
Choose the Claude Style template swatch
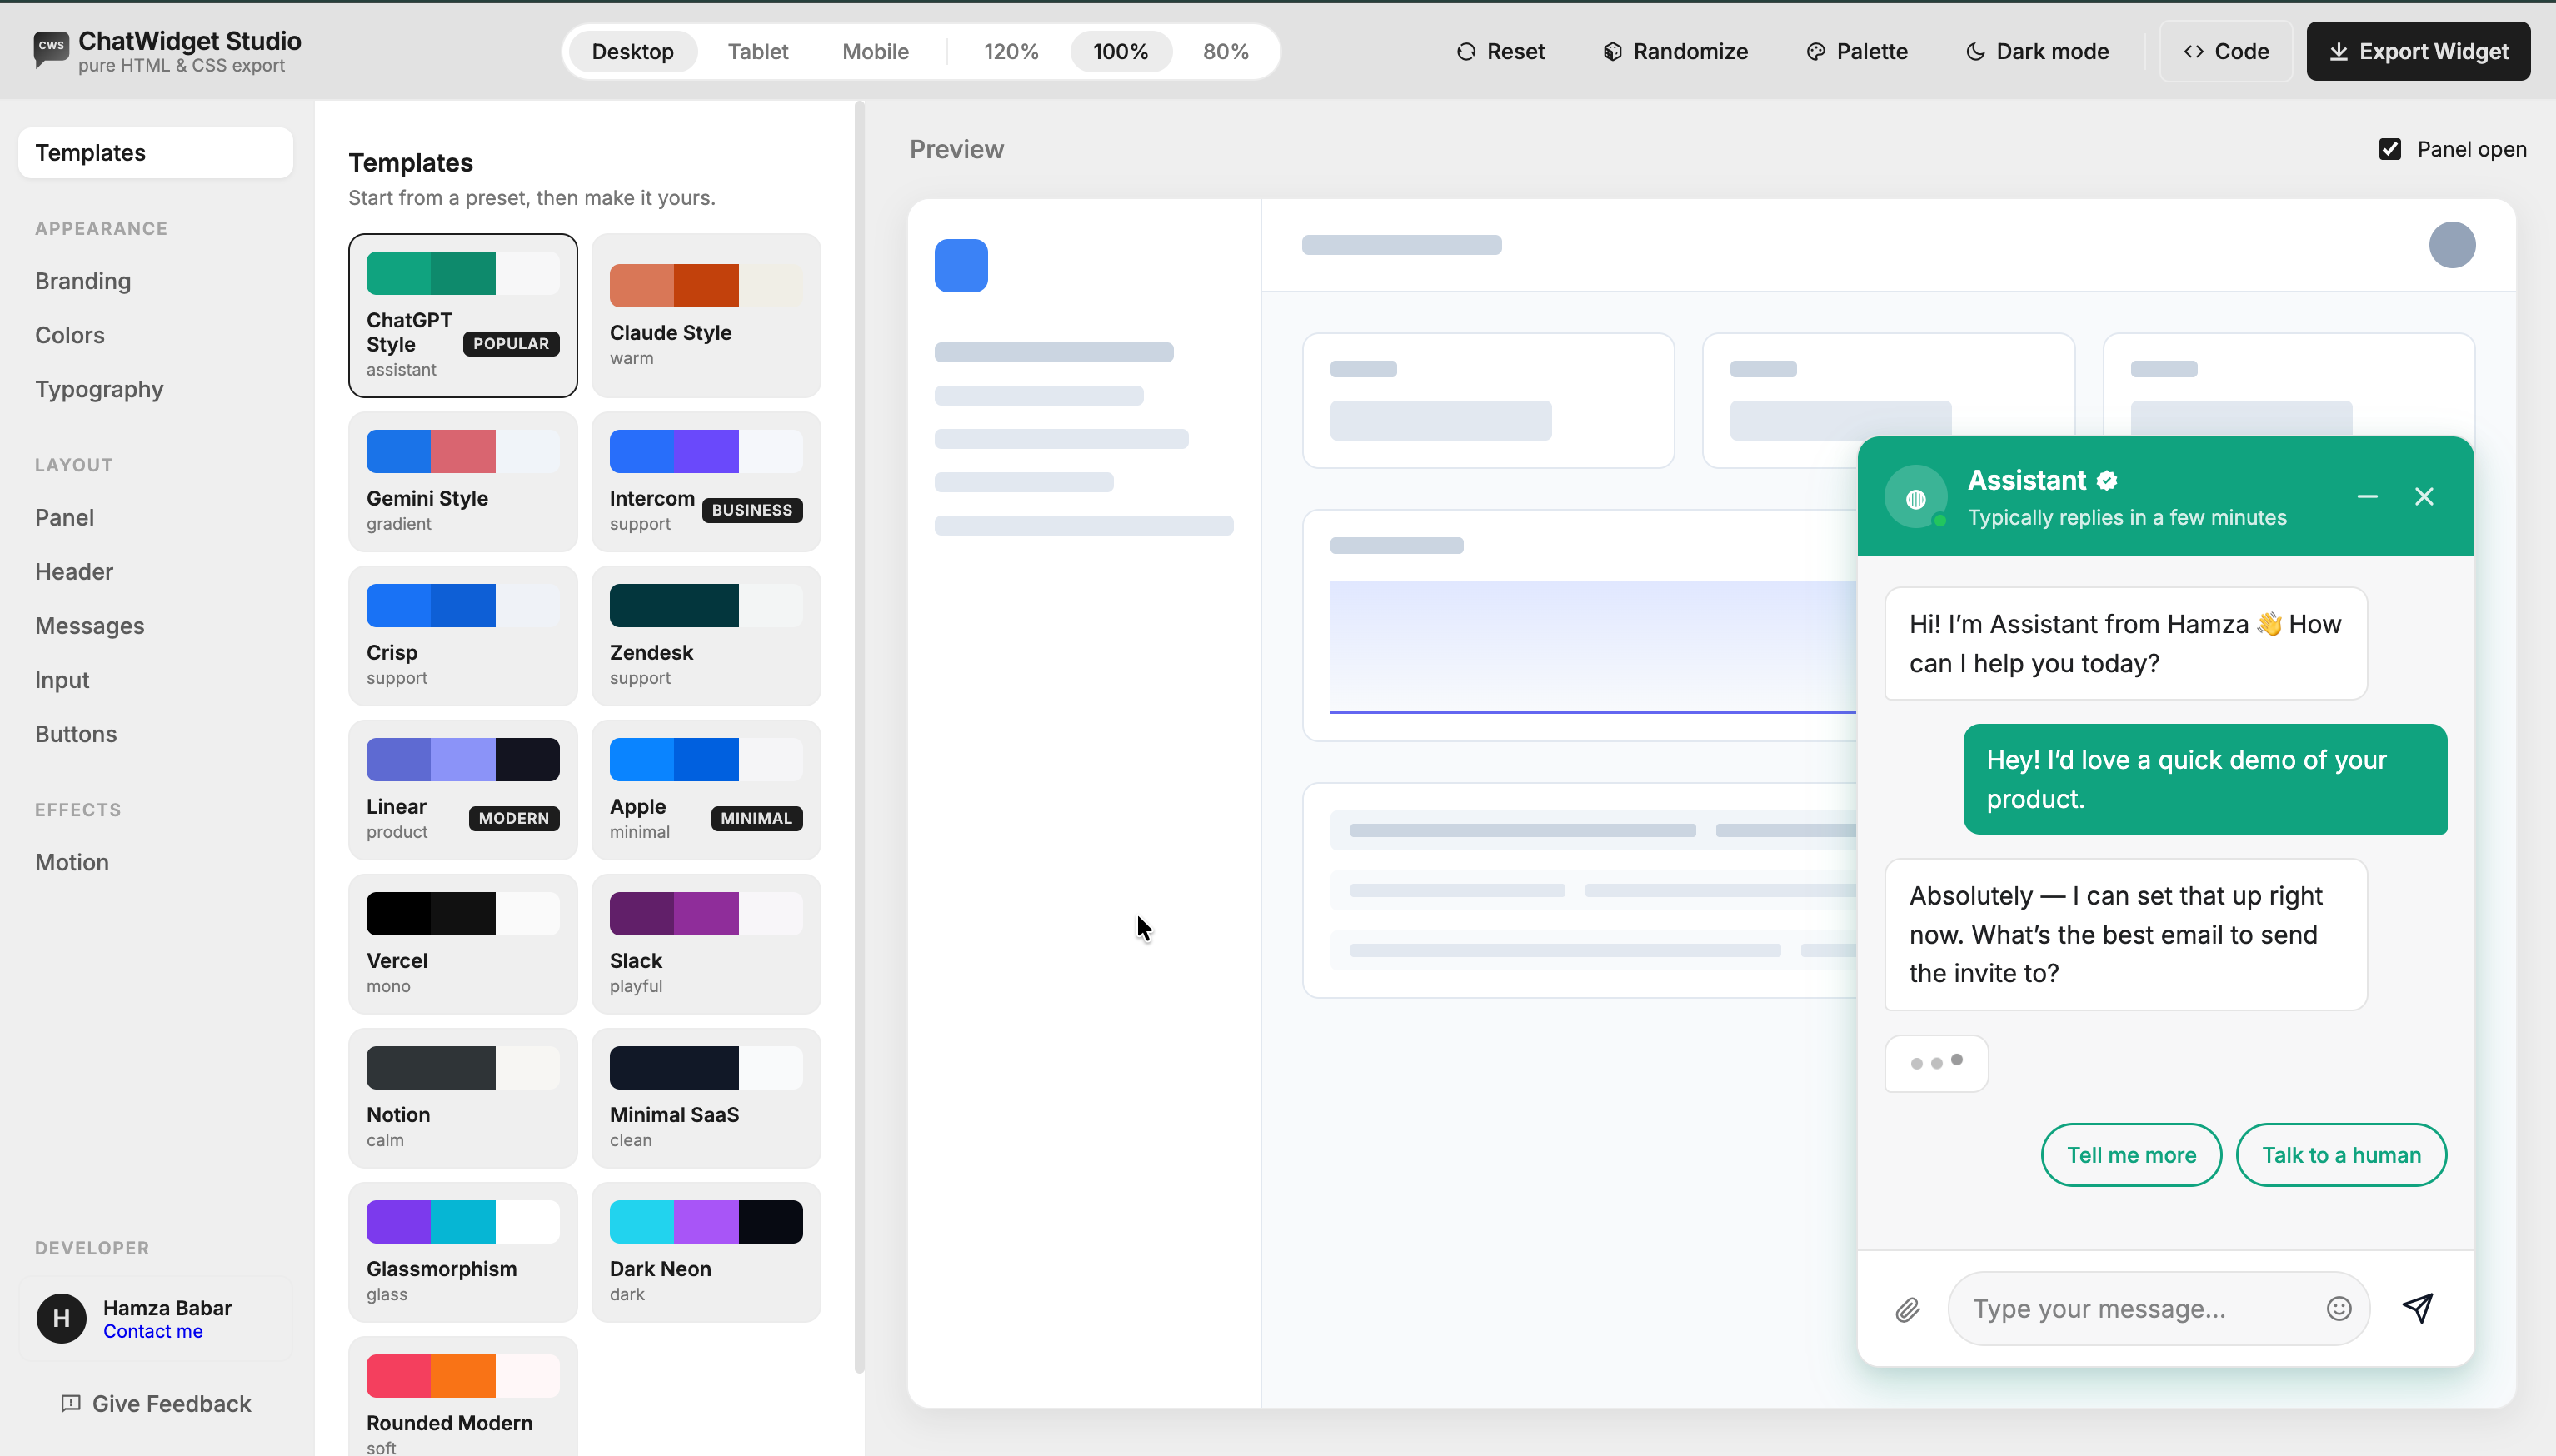click(706, 285)
